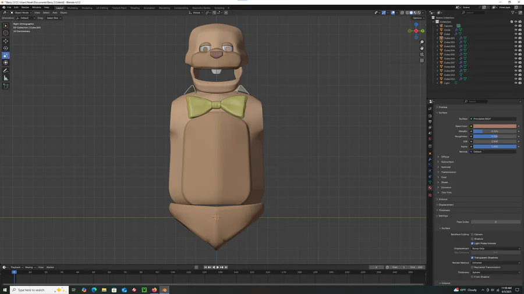Select the Measure tool
The width and height of the screenshot is (524, 294).
[6, 78]
